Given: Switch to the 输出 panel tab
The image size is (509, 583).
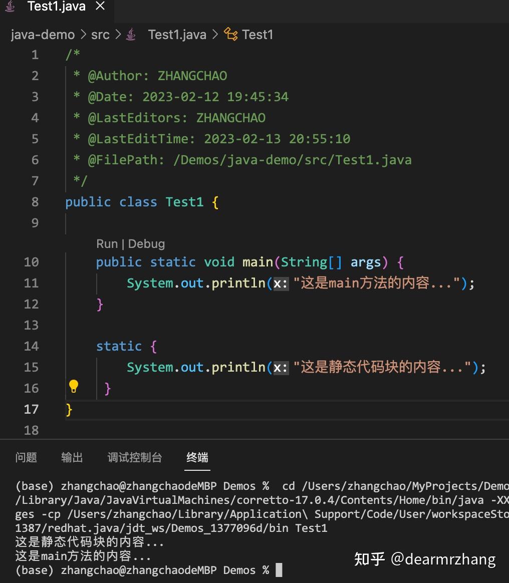Looking at the screenshot, I should click(x=72, y=457).
